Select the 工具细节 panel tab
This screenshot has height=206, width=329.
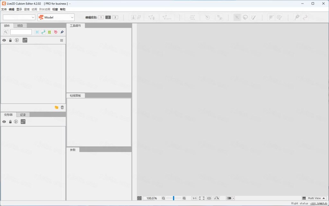pyautogui.click(x=76, y=26)
